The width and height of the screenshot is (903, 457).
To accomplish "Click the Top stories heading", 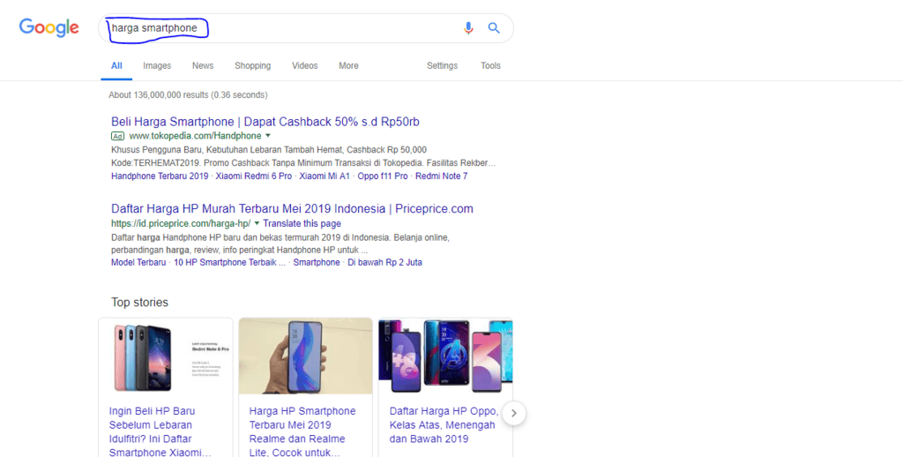I will pyautogui.click(x=140, y=302).
